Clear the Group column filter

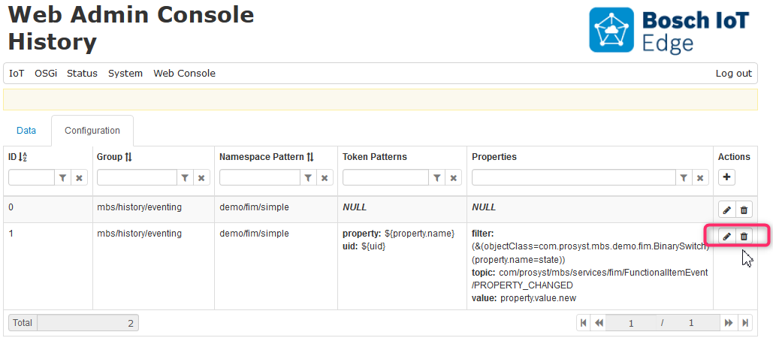[x=201, y=177]
